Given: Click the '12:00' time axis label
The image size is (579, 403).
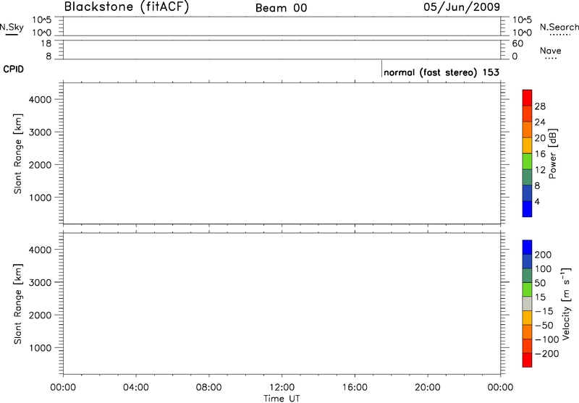Looking at the screenshot, I should 282,388.
